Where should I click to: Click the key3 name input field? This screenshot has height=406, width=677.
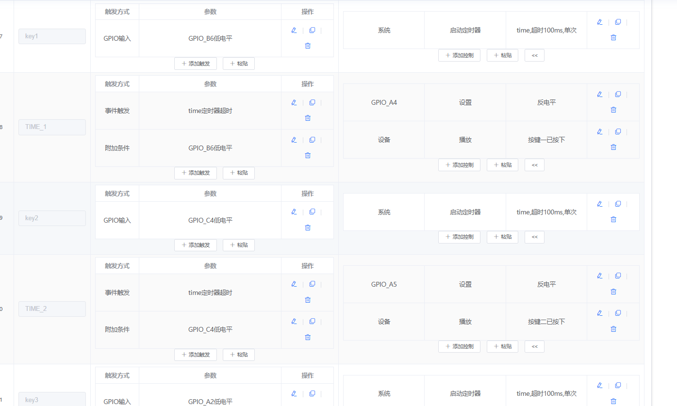(x=52, y=399)
